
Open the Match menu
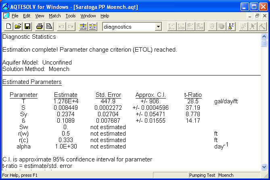point(55,16)
